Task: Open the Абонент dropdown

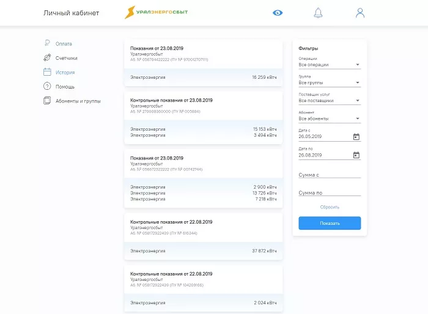Action: 329,119
